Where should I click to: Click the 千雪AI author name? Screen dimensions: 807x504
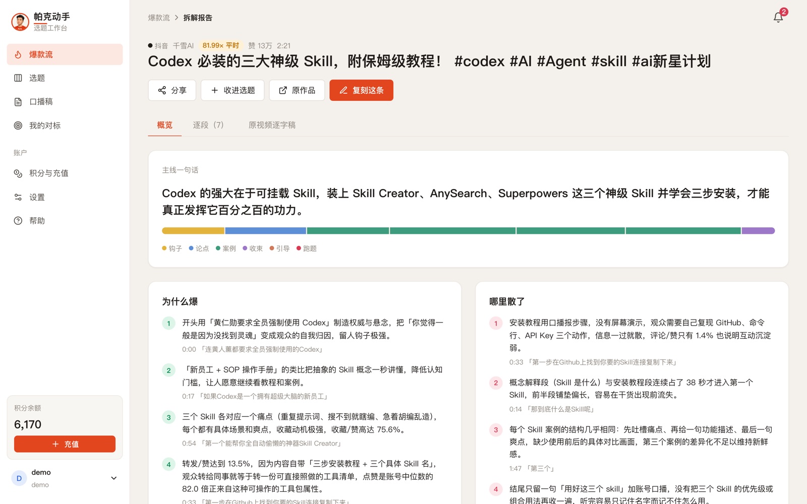tap(183, 45)
